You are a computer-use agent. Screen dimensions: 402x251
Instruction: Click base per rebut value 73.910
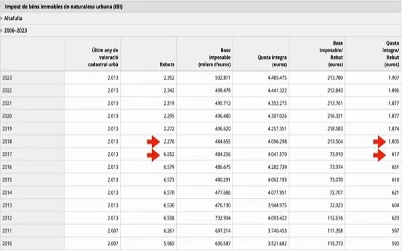(x=336, y=155)
